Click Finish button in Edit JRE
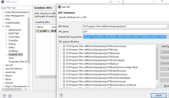 tap(159, 95)
